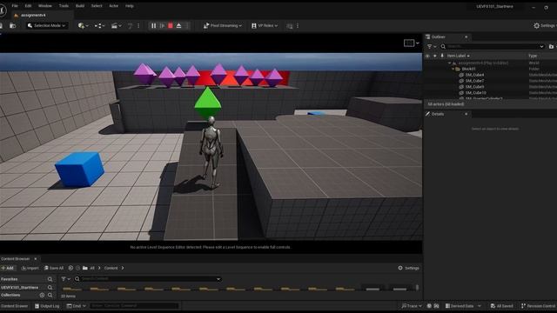Pause the play-in-editor simulation
This screenshot has width=557, height=313.
pos(153,25)
